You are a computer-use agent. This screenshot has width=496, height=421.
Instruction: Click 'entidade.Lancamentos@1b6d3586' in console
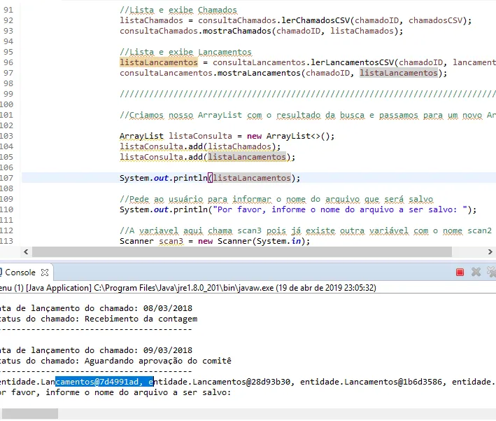point(371,382)
